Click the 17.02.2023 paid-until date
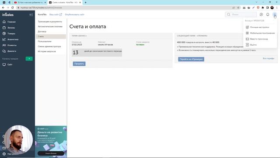This screenshot has height=158, width=280. pyautogui.click(x=77, y=45)
